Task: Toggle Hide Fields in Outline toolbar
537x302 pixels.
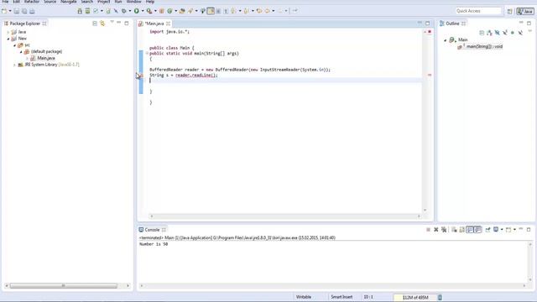Action: pos(498,33)
